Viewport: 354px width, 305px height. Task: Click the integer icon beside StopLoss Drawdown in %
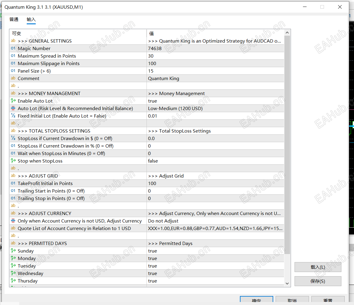(13, 146)
